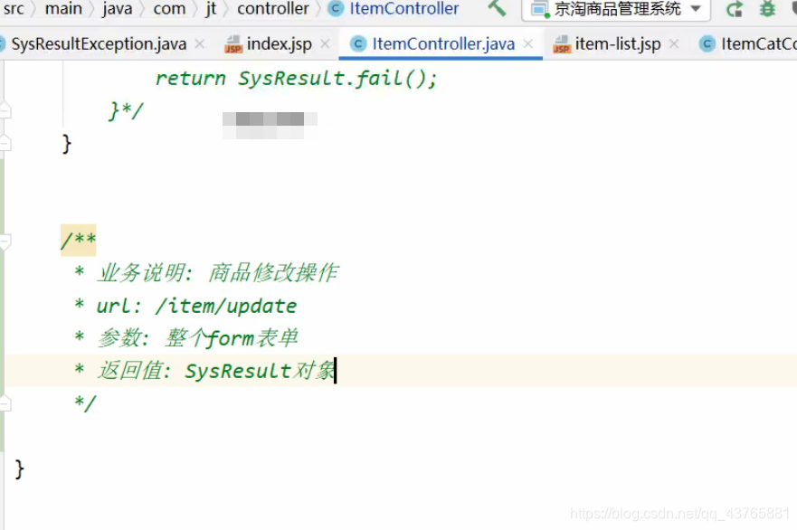Click on 'return SysResult.fail();' line
Screen dimensions: 797x530
pyautogui.click(x=296, y=79)
